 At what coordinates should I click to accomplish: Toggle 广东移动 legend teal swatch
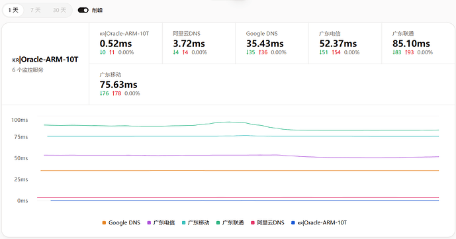183,222
